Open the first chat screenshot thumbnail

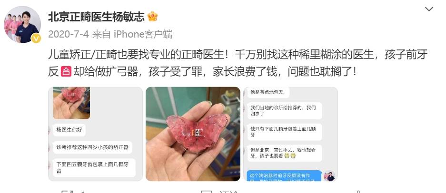coord(95,134)
